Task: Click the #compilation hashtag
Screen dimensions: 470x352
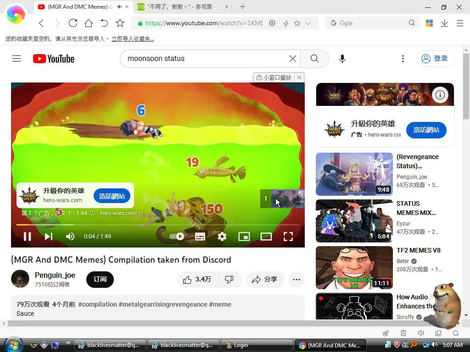Action: click(x=97, y=304)
